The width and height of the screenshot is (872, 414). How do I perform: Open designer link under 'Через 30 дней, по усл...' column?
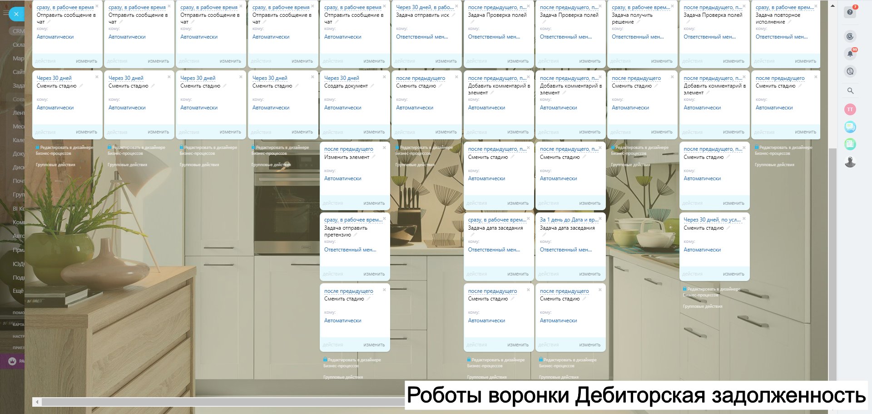pos(712,292)
